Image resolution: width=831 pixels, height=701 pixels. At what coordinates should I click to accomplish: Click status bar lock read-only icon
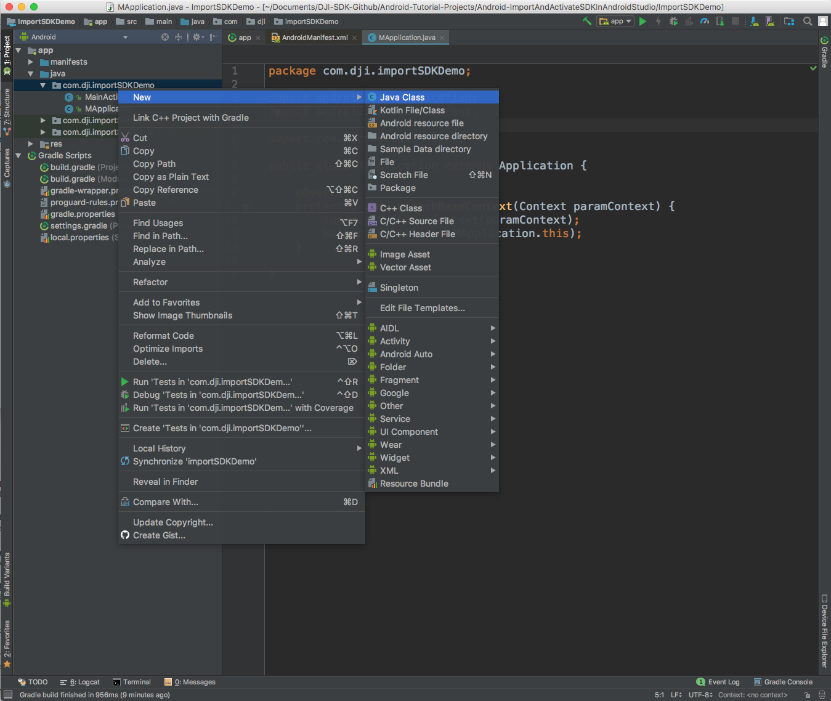(807, 695)
